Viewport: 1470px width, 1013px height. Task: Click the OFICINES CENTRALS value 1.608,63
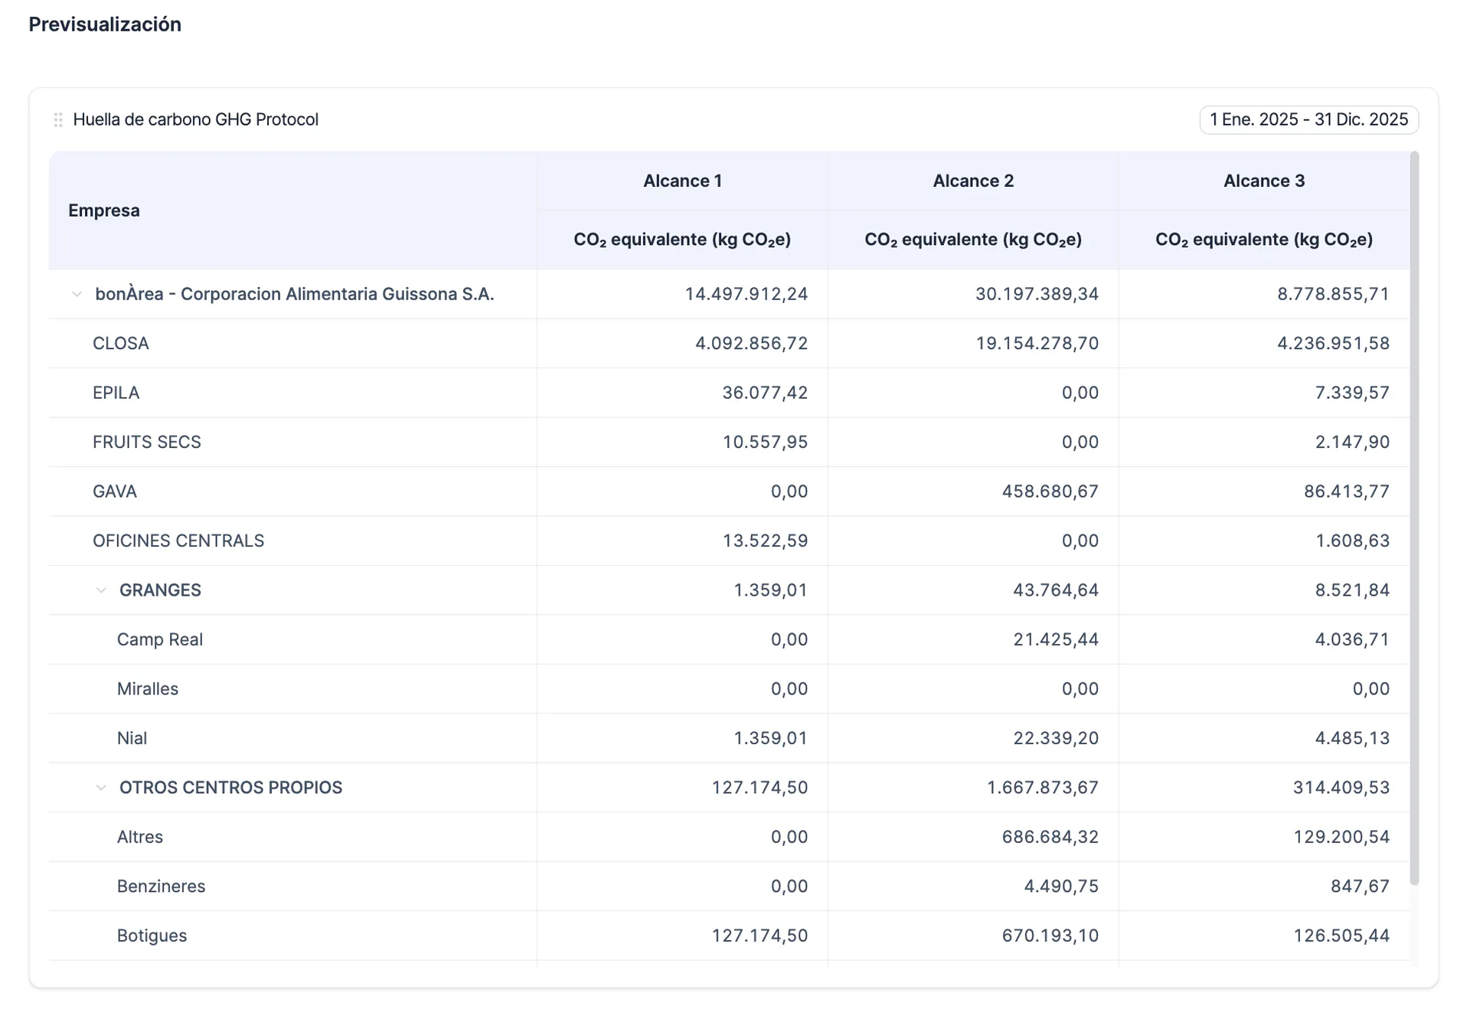pos(1353,541)
